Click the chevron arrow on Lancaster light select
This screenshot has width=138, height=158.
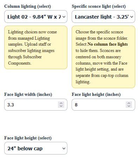click(x=132, y=17)
